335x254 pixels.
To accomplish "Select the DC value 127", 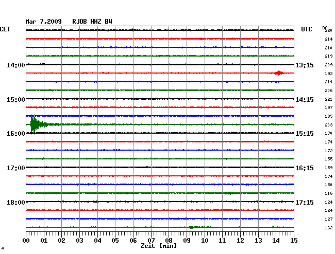I will (x=329, y=219).
